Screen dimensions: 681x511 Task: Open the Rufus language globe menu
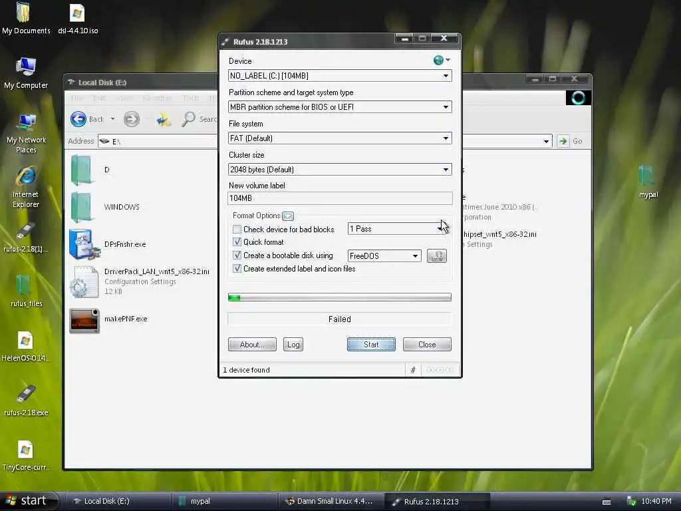tap(442, 61)
